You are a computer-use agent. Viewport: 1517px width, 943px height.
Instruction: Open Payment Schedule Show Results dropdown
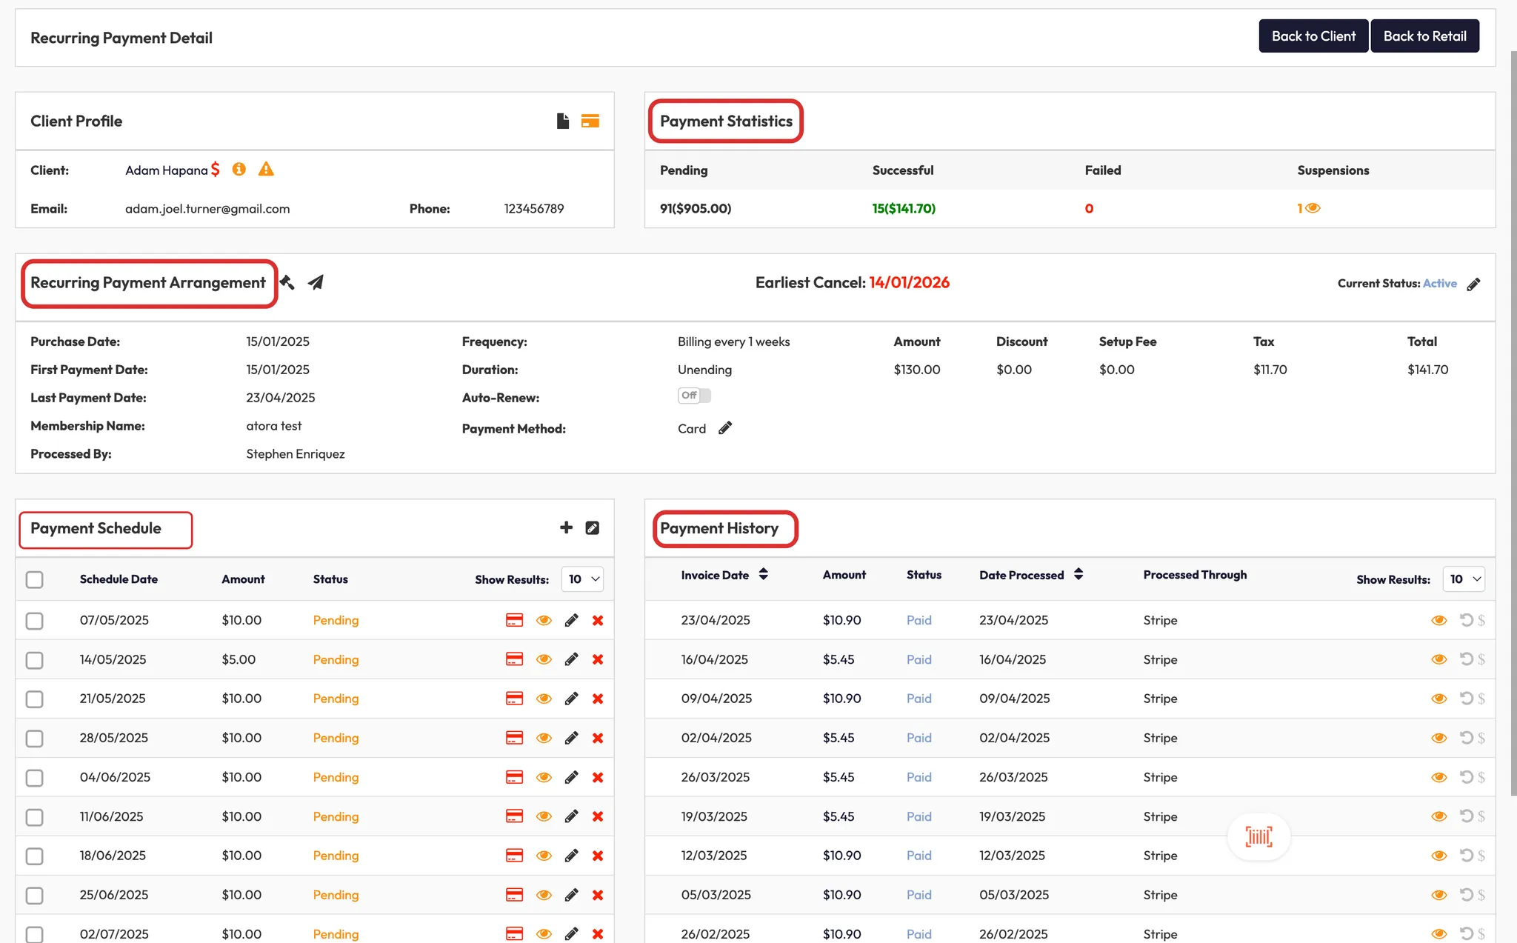pyautogui.click(x=583, y=579)
